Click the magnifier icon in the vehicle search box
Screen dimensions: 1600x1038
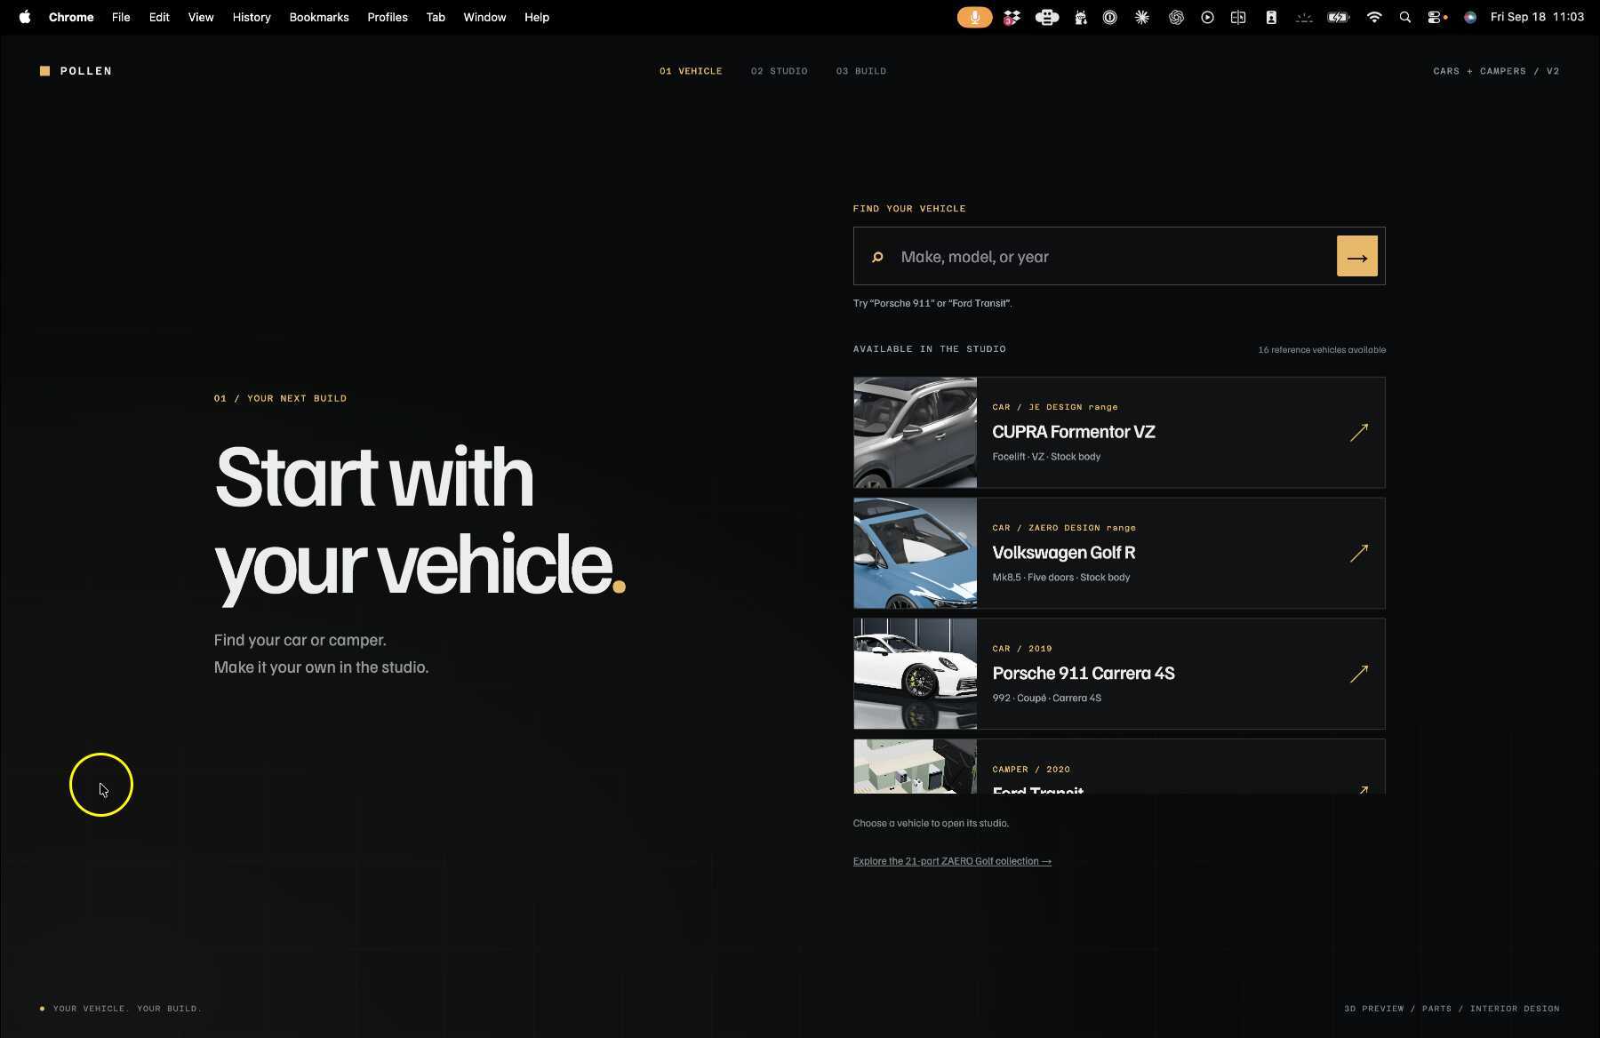(x=877, y=257)
